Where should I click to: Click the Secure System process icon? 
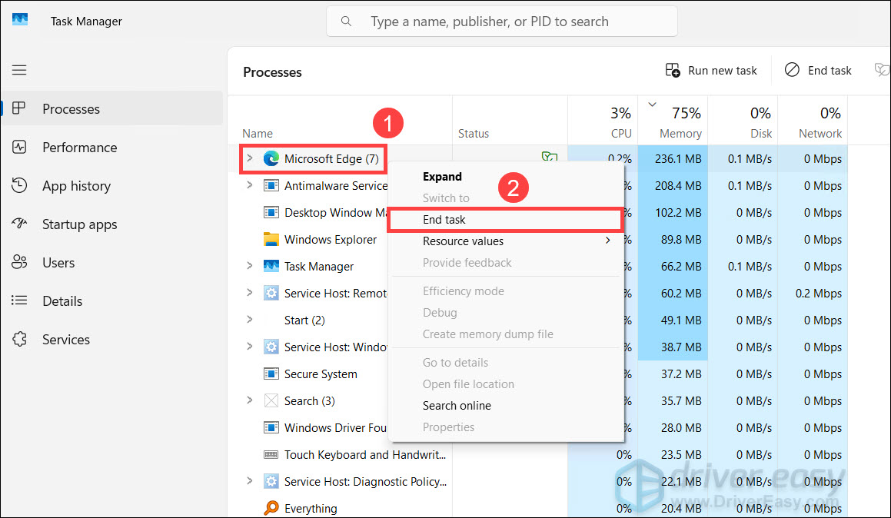pyautogui.click(x=271, y=374)
